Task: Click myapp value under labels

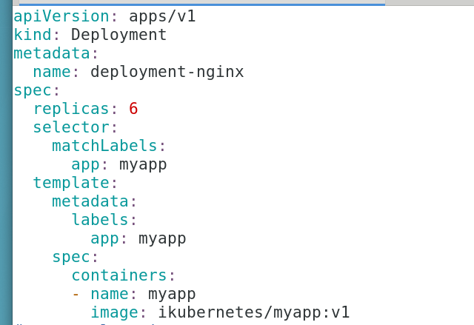Action: click(x=162, y=239)
